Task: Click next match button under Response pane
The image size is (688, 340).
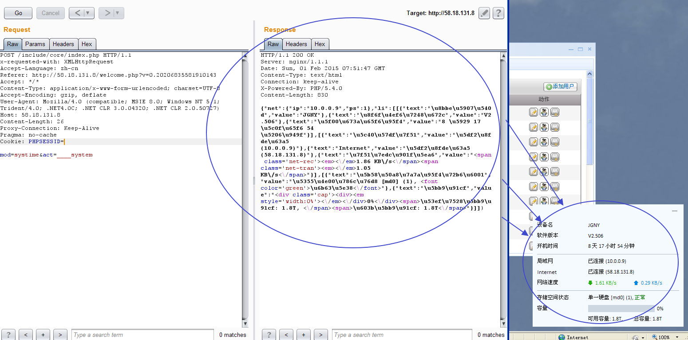Action: click(321, 335)
